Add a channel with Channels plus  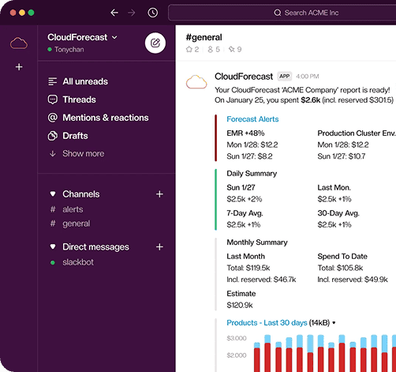tap(159, 194)
